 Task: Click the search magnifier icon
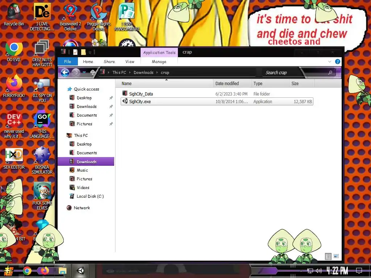click(x=330, y=72)
